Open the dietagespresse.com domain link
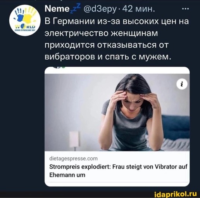 73,158
